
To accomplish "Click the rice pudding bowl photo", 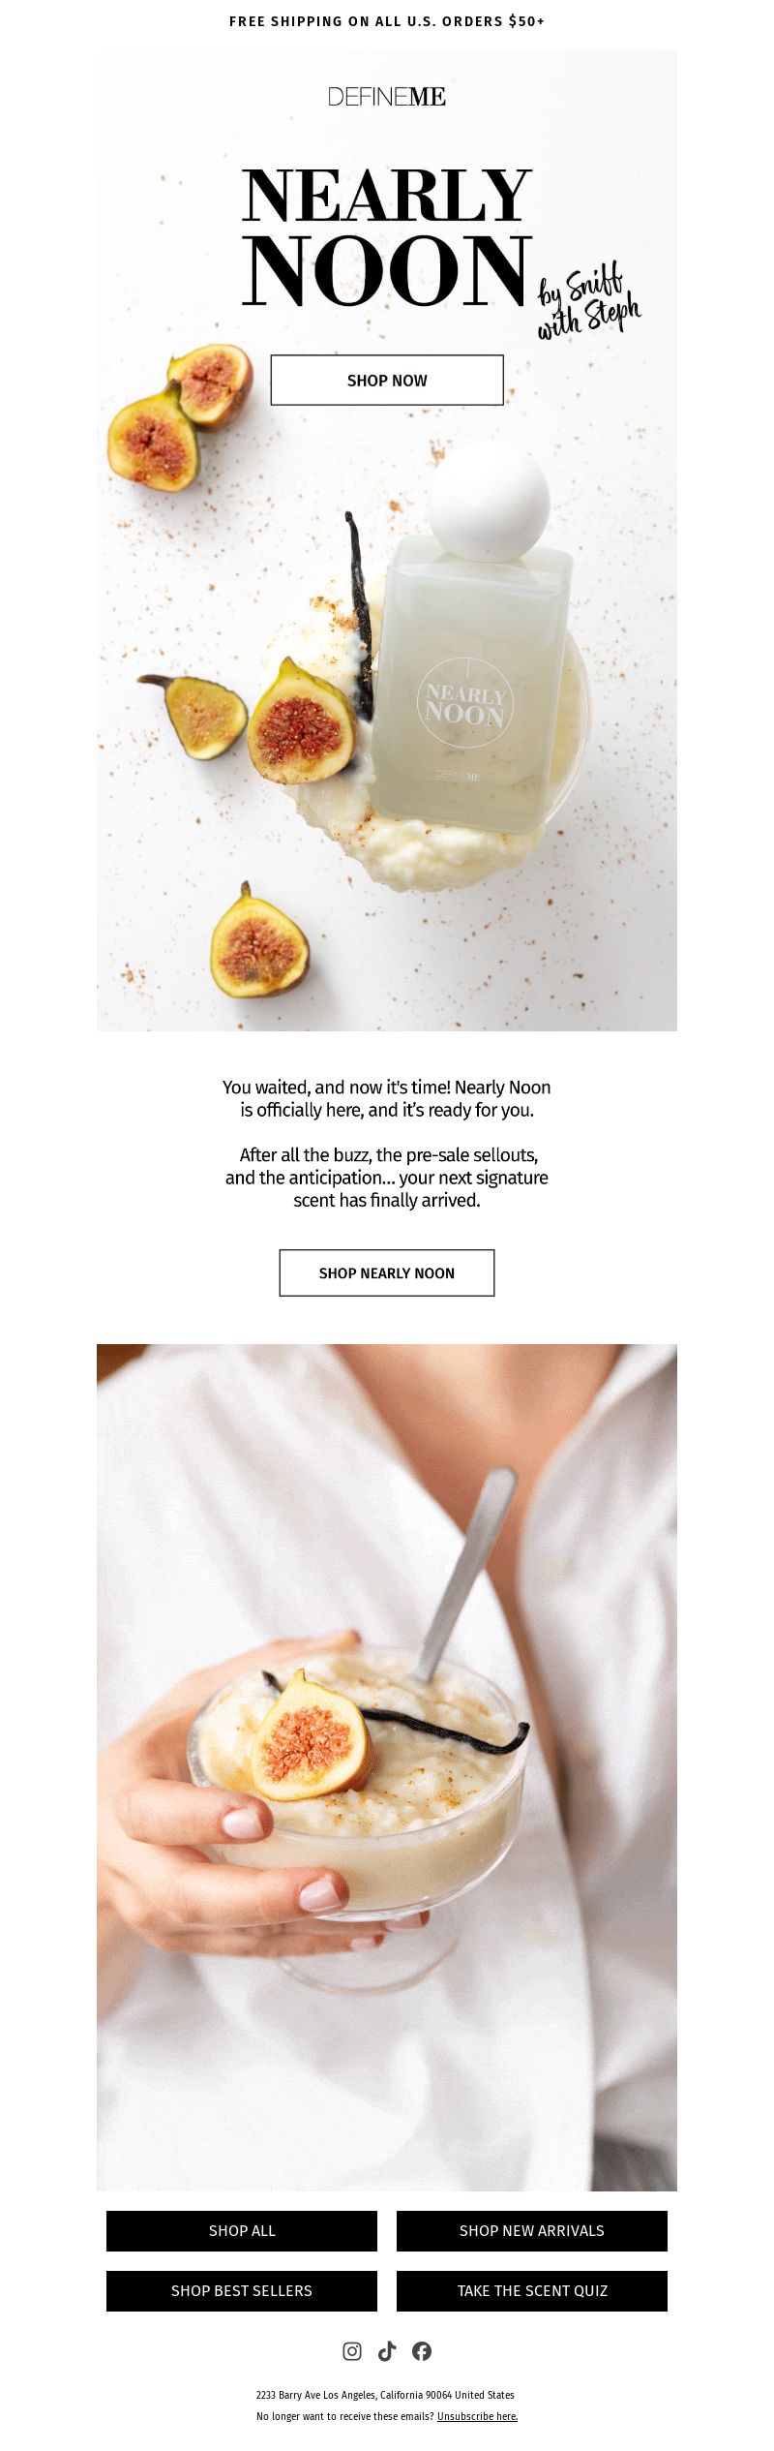I will click(x=387, y=1767).
